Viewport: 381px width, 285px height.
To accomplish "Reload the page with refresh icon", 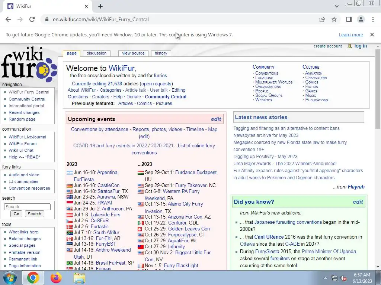I will click(x=32, y=19).
